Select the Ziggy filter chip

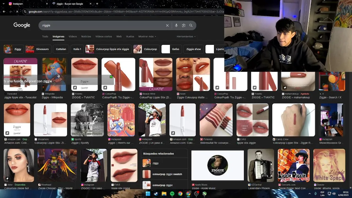click(13, 49)
